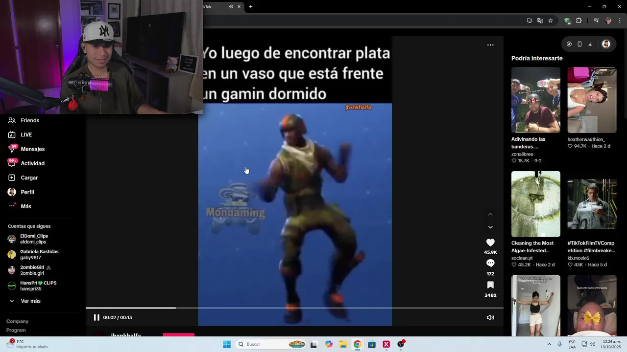
Task: Open Copilot from the taskbar
Action: click(329, 344)
